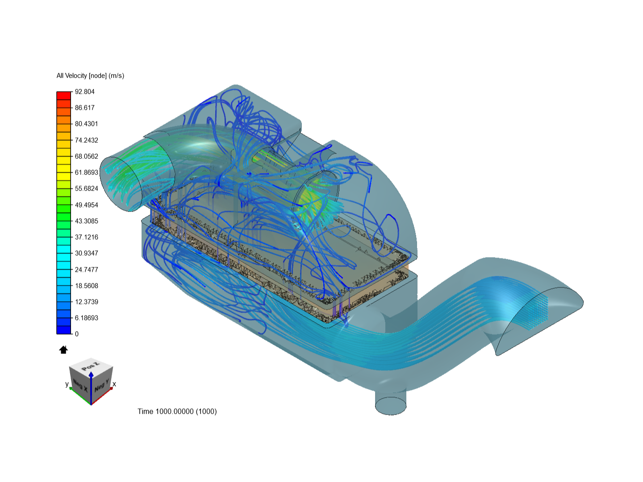
Task: Click the small cylindrical drain port at bottom
Action: (x=391, y=402)
